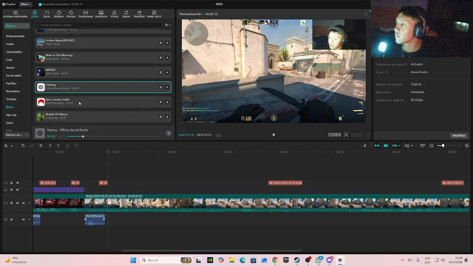Select the Viajes music category
Image resolution: width=473 pixels, height=266 pixels.
[x=10, y=44]
